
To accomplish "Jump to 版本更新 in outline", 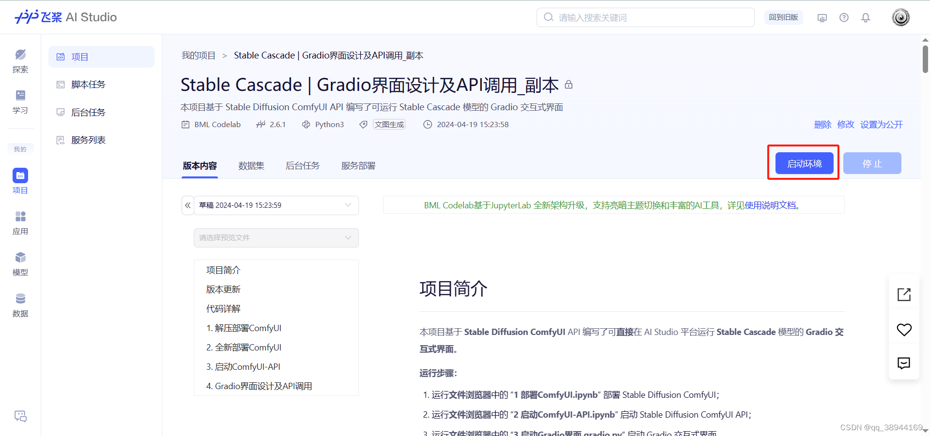I will tap(223, 289).
